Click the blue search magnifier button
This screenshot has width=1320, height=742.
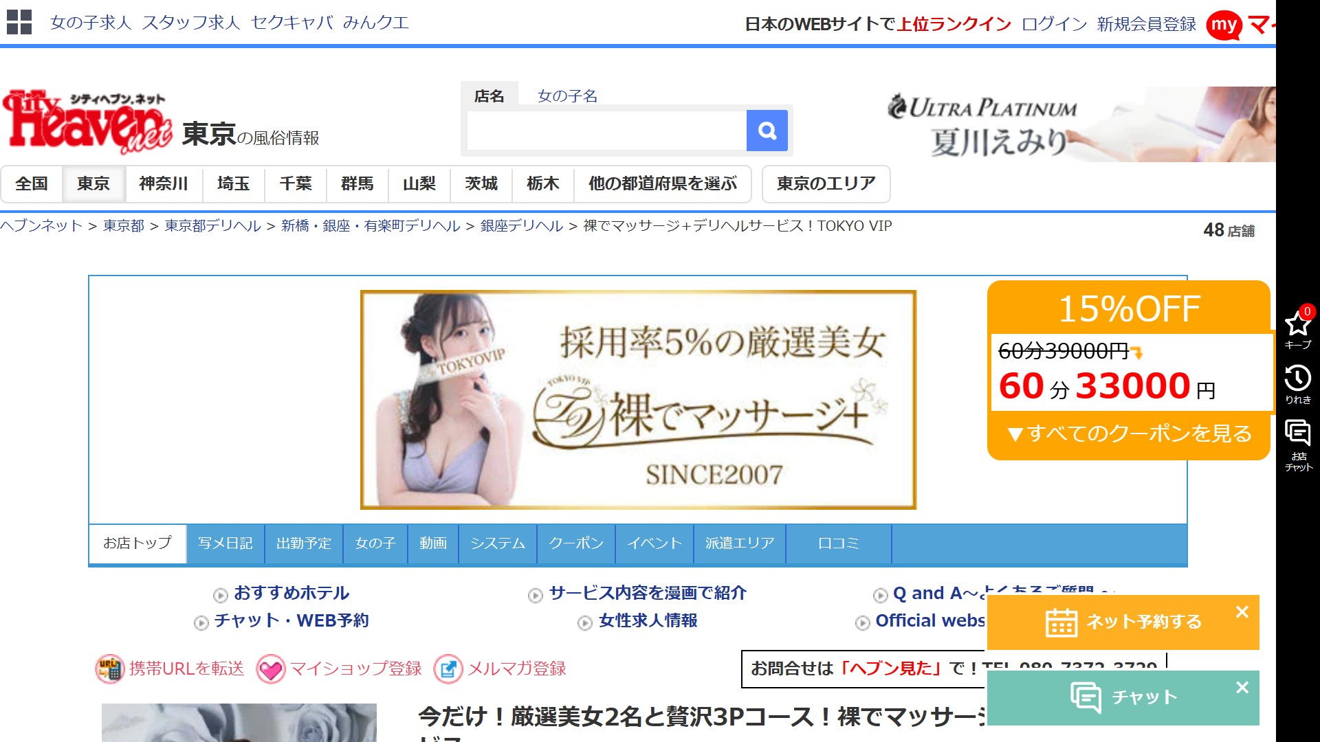coord(767,131)
